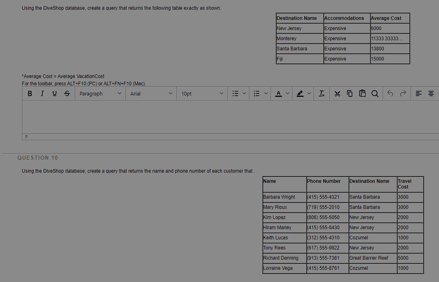Toggle italic formatting

click(x=42, y=93)
